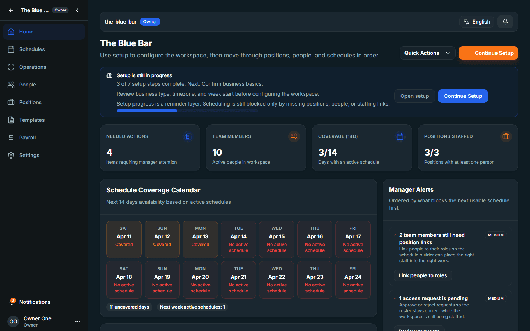
Task: Click the the-blue-bar workspace slug
Action: [x=121, y=22]
